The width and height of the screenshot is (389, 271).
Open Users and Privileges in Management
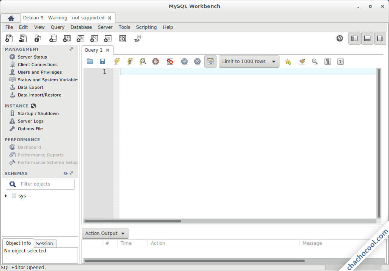(x=40, y=72)
